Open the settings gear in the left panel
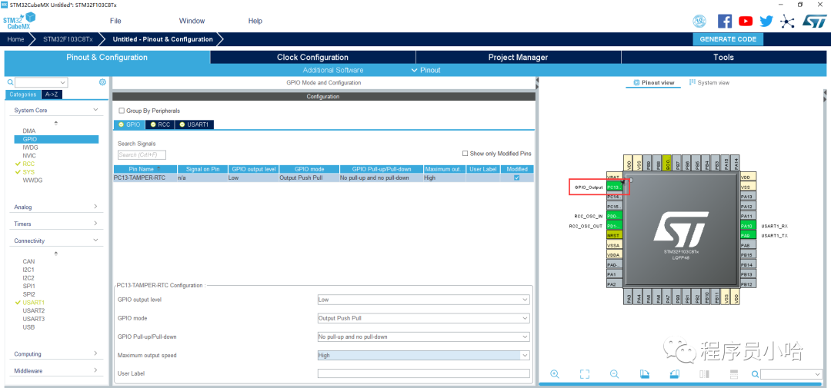The image size is (831, 388). point(102,82)
